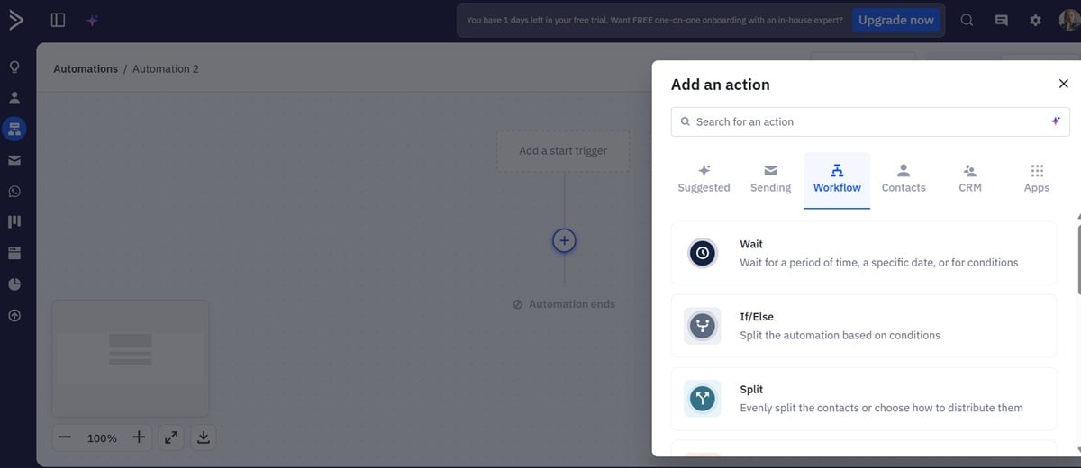Open the WhatsApp icon in sidebar
Viewport: 1081px width, 468px height.
coord(14,191)
